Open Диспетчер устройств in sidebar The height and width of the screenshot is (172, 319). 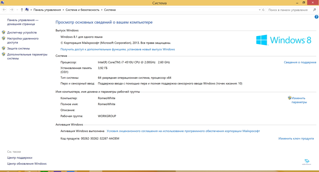pos(22,33)
